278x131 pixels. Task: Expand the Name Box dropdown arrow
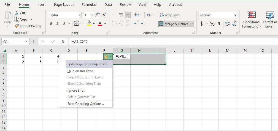click(x=27, y=42)
